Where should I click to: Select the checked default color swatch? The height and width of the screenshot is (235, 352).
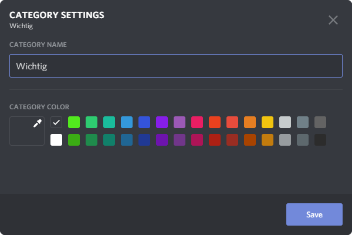(x=56, y=122)
